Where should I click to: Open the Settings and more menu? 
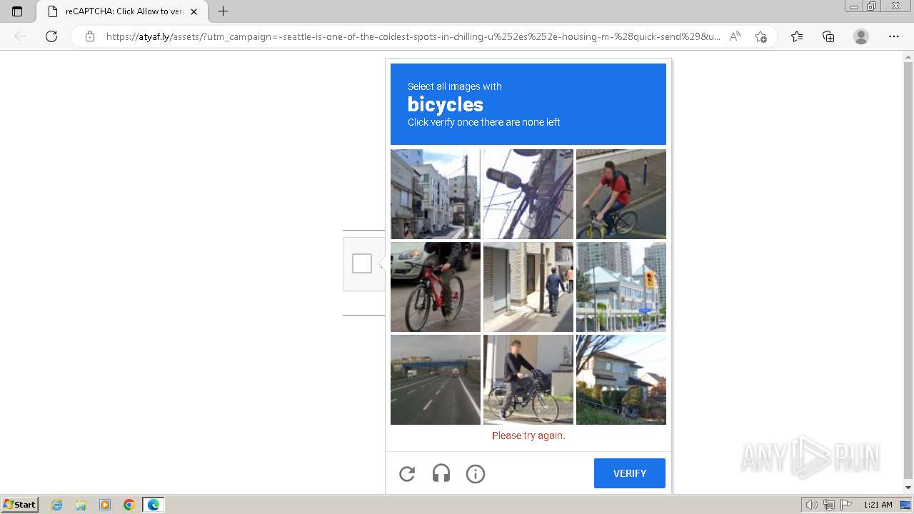coord(894,36)
